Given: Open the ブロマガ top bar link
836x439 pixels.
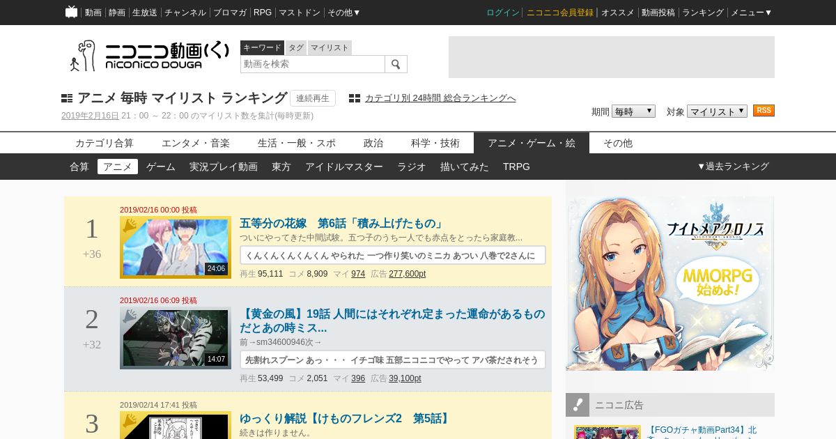Looking at the screenshot, I should point(230,13).
